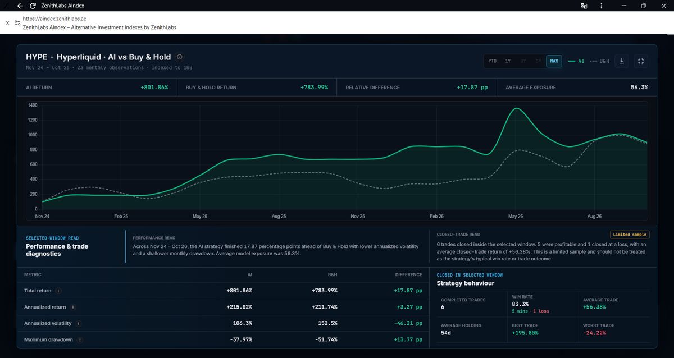The image size is (674, 358).
Task: Select the 3Y time range
Action: pyautogui.click(x=523, y=61)
